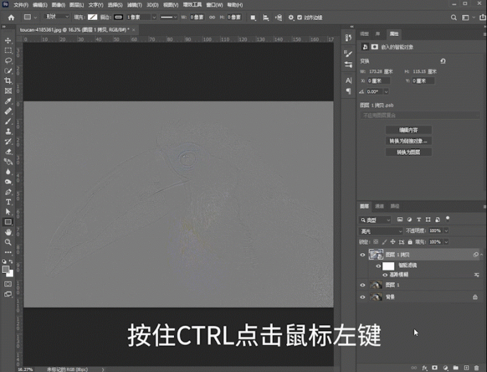
Task: Open the path alignment option
Action: [x=266, y=17]
